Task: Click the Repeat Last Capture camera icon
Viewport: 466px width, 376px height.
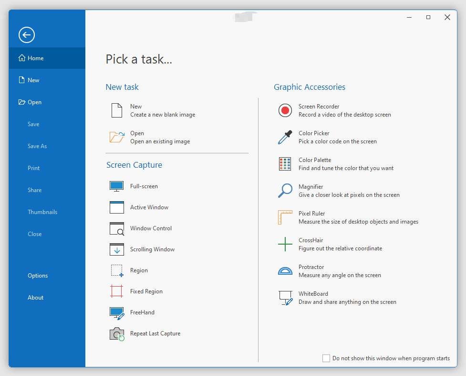Action: tap(116, 333)
